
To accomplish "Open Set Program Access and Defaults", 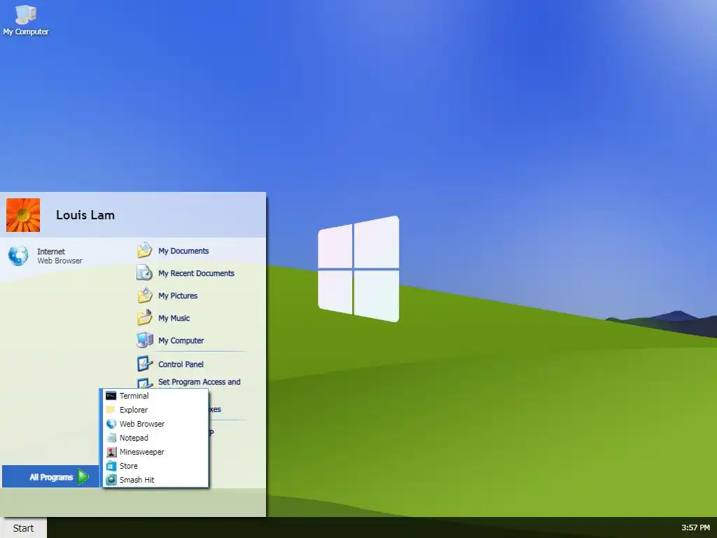I will tap(200, 382).
